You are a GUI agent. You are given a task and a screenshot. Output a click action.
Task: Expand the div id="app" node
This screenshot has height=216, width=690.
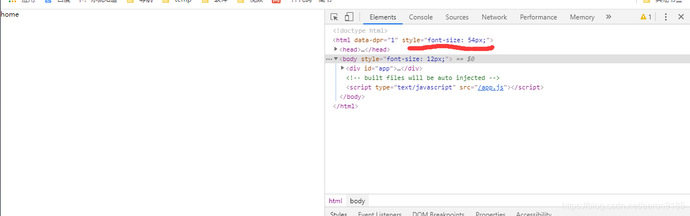[343, 68]
